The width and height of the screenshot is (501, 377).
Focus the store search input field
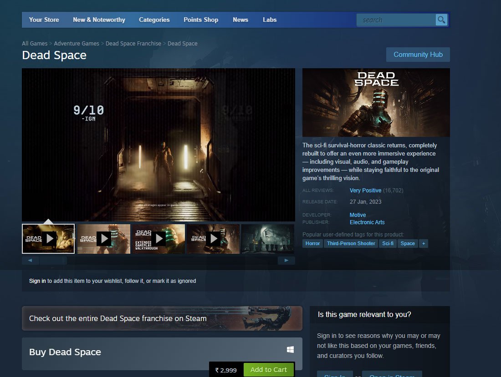[x=396, y=20]
